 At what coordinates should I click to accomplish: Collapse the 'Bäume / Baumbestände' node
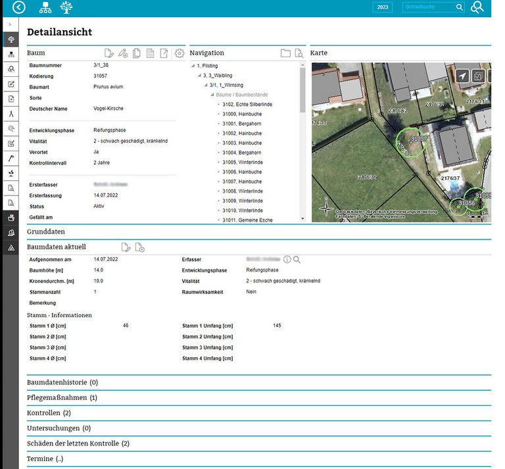click(x=212, y=95)
